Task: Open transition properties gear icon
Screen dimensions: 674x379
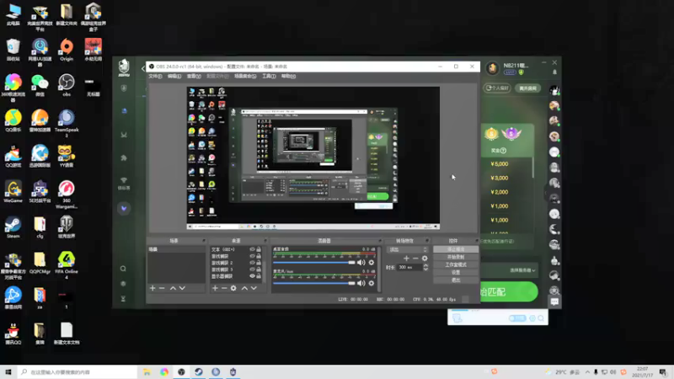Action: click(425, 259)
